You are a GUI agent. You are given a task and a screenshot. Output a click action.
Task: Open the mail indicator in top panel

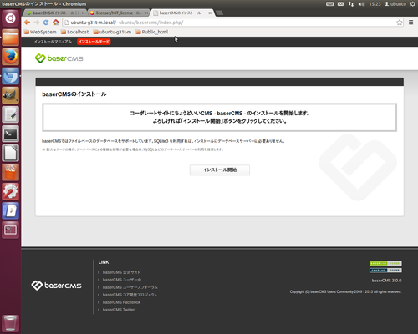coord(340,4)
